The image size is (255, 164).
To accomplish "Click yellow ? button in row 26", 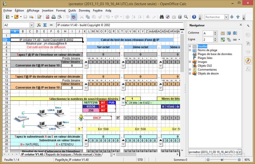I will point(79,129).
